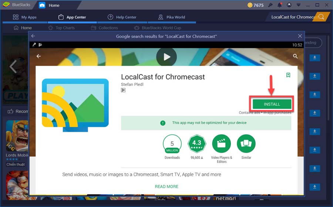Screen dimensions: 333x207
Task: Click the Play Store search magnifier icon
Action: [295, 56]
